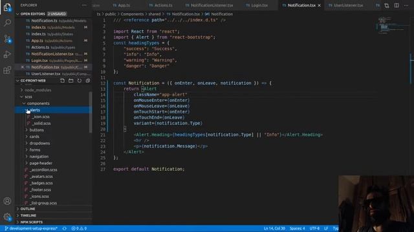Click the explorer sidebar vertical scrollbar
This screenshot has width=414, height=232.
tap(91, 111)
